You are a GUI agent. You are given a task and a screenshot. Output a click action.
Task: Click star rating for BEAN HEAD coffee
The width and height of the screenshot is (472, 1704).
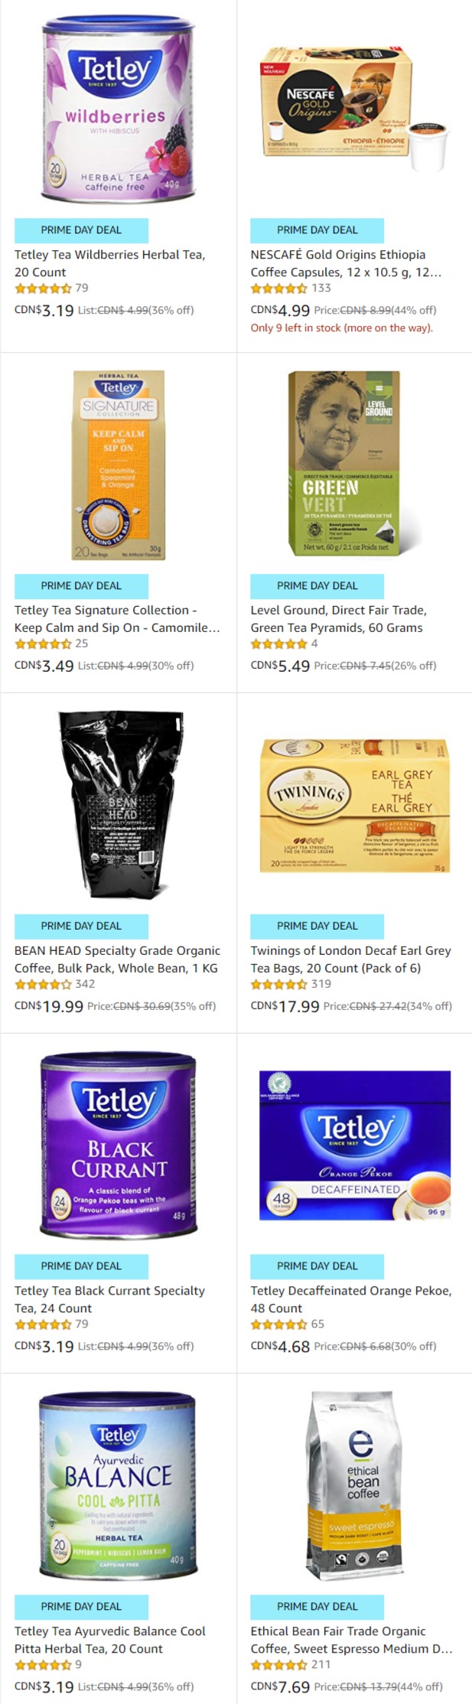tap(43, 984)
